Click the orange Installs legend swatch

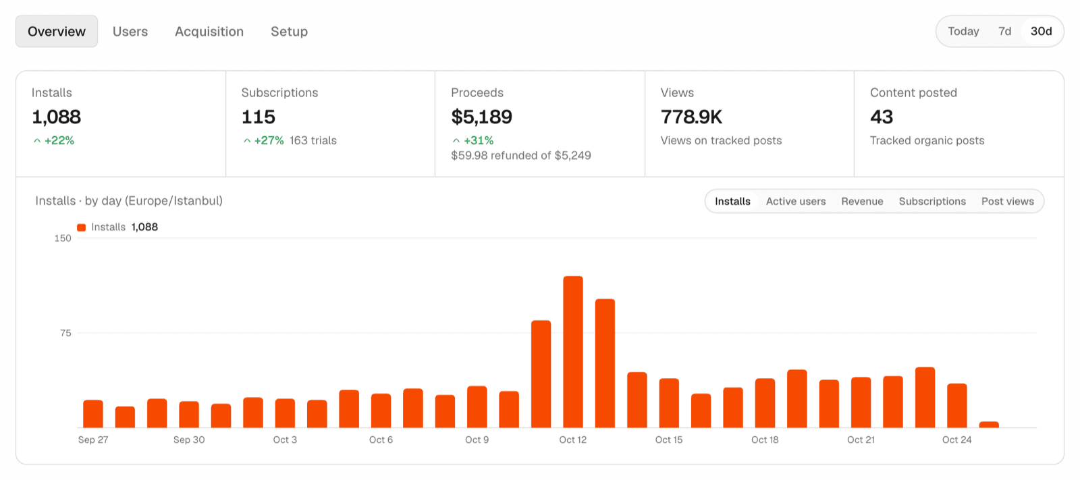(82, 227)
